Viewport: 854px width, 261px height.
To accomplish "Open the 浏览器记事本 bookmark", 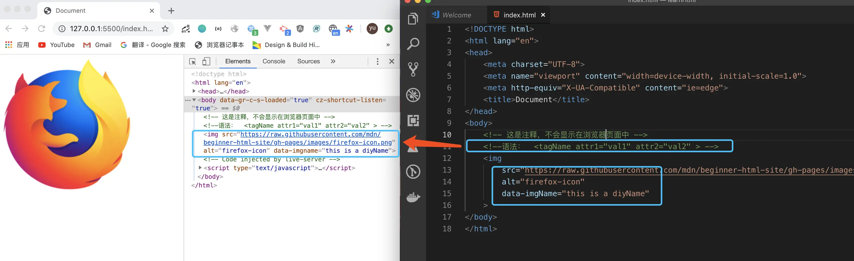I will tap(219, 45).
